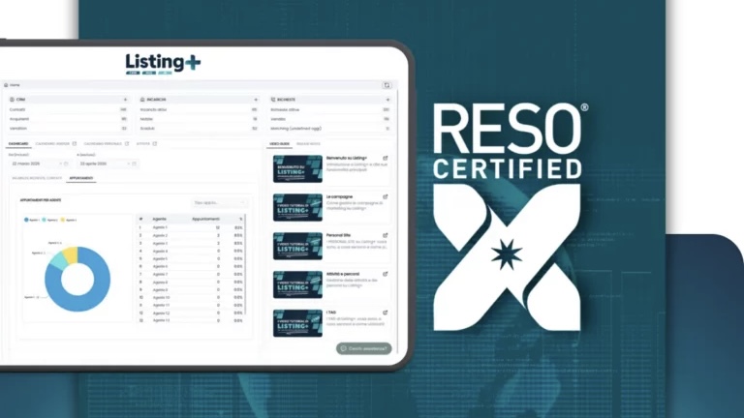The height and width of the screenshot is (418, 744).
Task: Click the CRM panel header icon
Action: click(x=12, y=100)
